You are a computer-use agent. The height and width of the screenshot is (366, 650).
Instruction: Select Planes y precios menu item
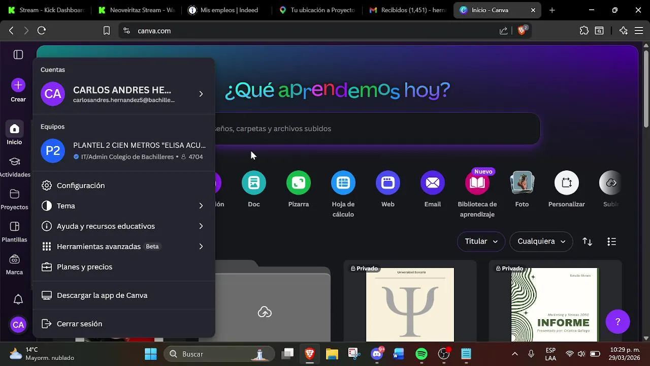(124, 267)
